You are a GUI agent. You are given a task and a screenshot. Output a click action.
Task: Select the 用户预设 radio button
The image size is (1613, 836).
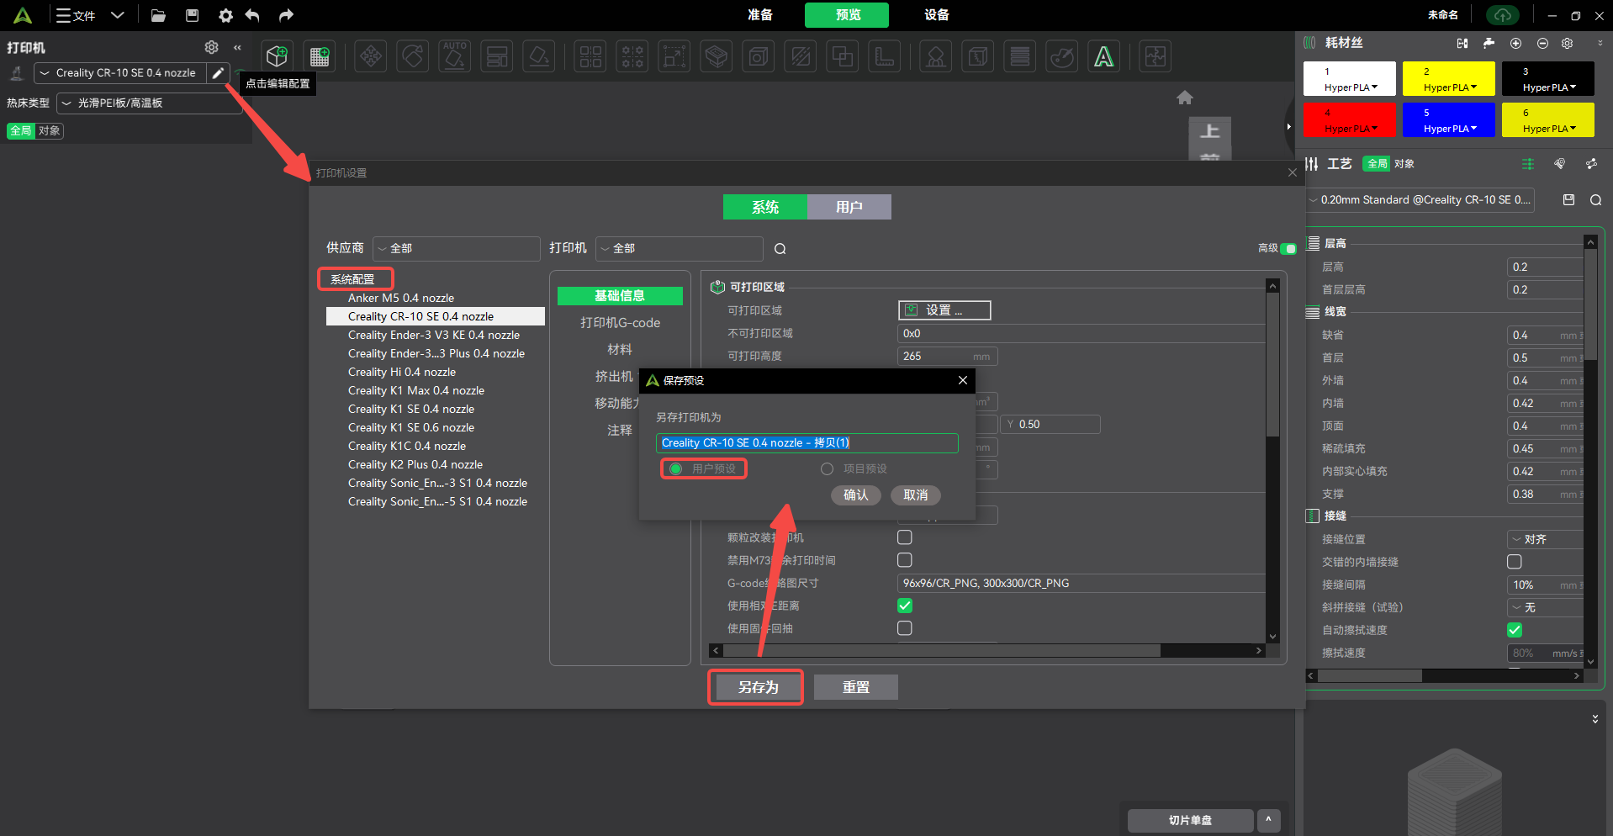[x=675, y=468]
